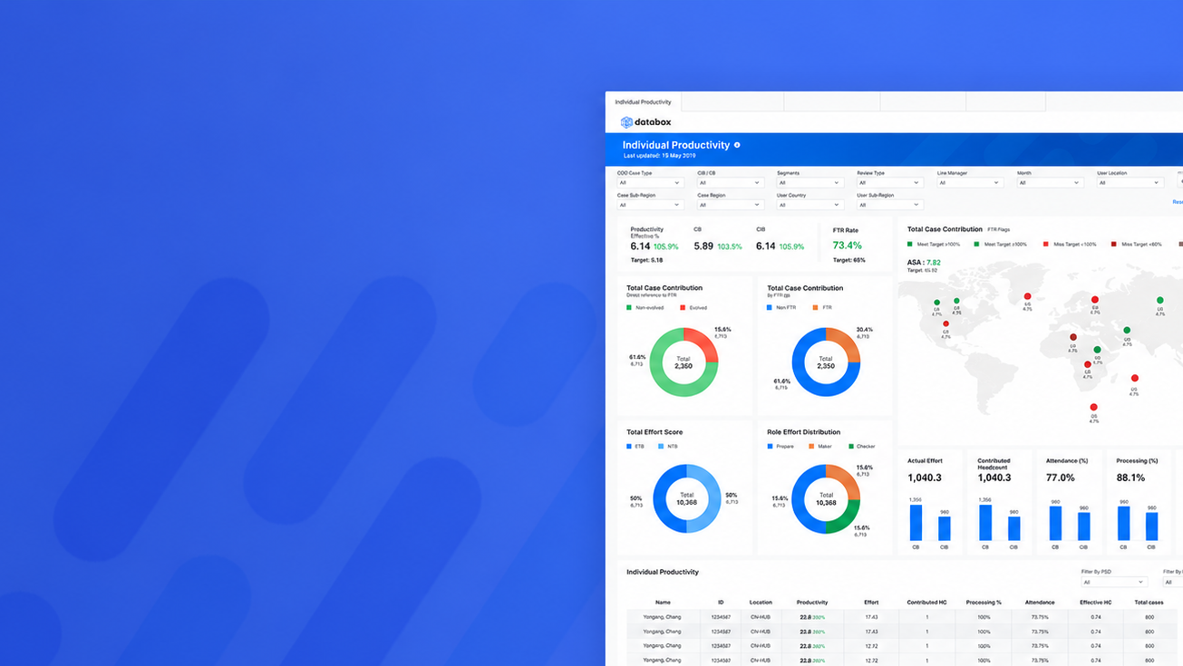Click the red segment of Evolved donut chart
This screenshot has width=1183, height=666.
[x=703, y=343]
